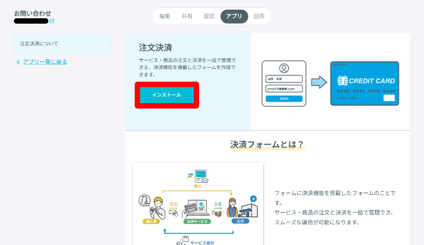This screenshot has width=424, height=245.
Task: Click the payment flow diagram image
Action: 198,204
